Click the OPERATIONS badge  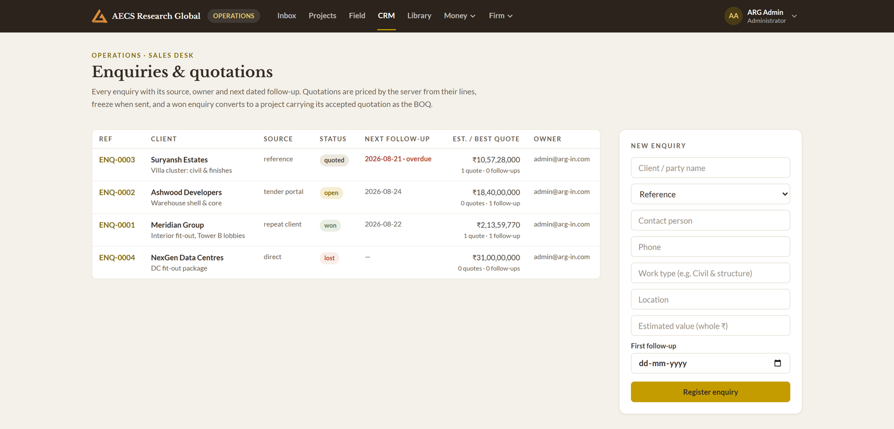tap(234, 16)
